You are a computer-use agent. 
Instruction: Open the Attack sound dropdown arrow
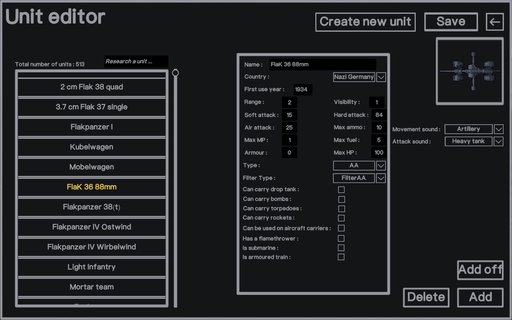[x=499, y=142]
